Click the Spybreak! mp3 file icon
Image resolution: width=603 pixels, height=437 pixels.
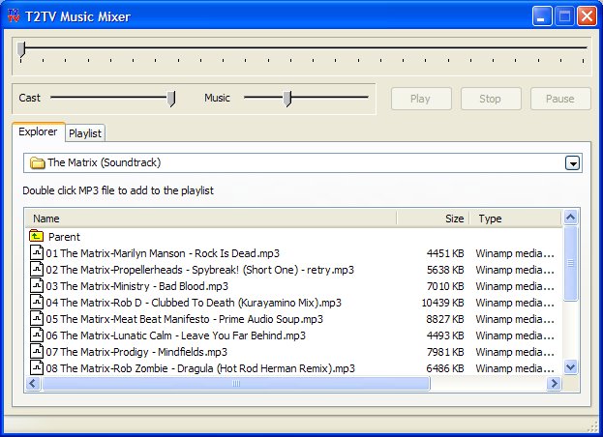(x=37, y=269)
